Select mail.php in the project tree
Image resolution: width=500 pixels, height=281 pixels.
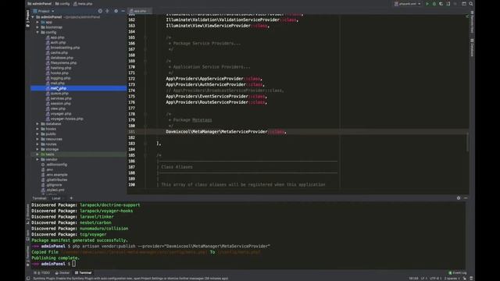click(55, 84)
